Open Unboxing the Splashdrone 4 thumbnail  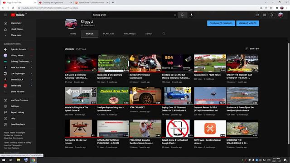(x=242, y=129)
